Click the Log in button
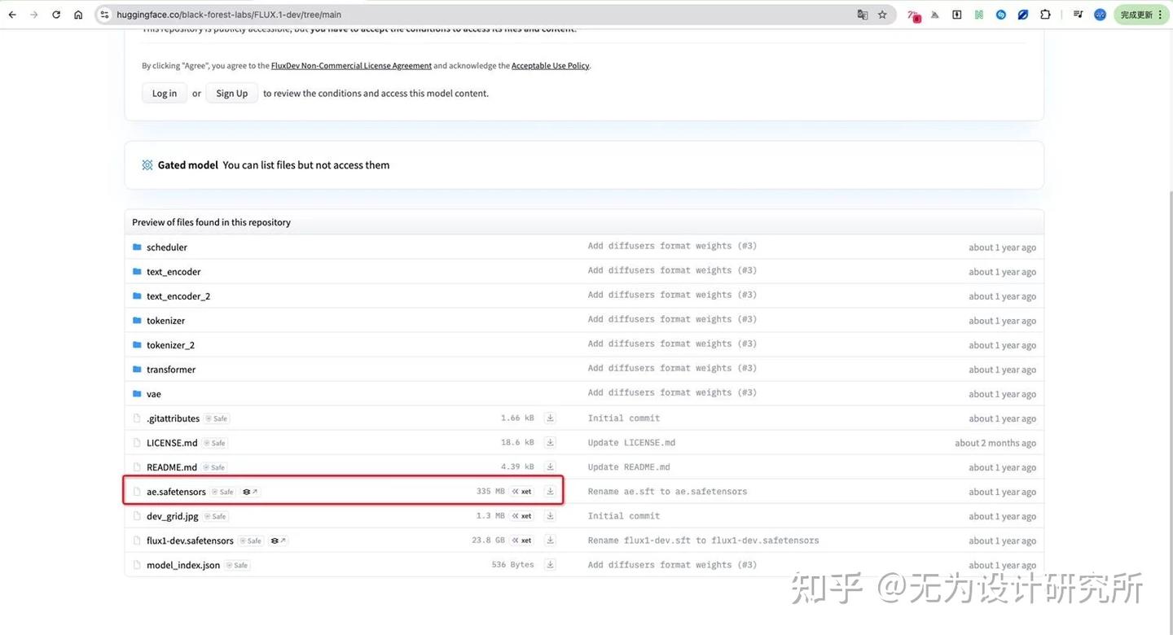This screenshot has height=635, width=1173. coord(165,94)
